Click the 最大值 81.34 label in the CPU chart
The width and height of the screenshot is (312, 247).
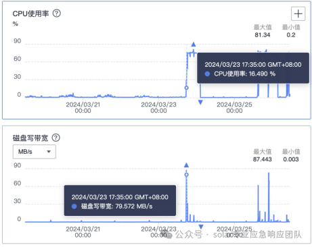[x=263, y=31]
